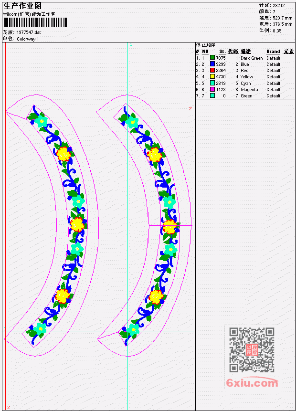Click the Dark Green color swatch
The height and width of the screenshot is (411, 296).
pos(212,58)
